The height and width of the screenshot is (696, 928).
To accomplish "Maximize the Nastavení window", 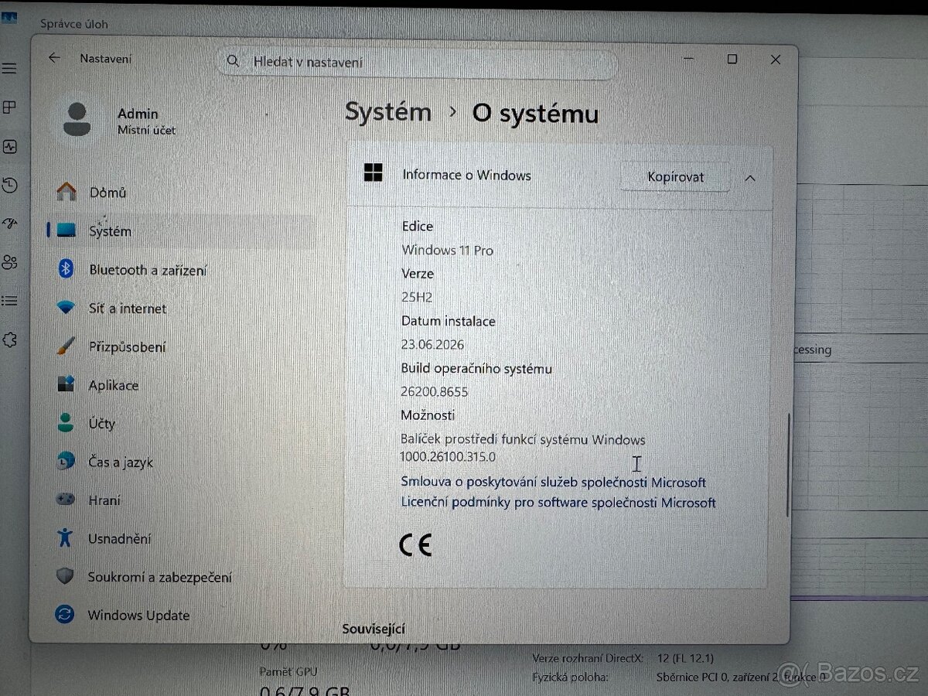I will point(732,59).
